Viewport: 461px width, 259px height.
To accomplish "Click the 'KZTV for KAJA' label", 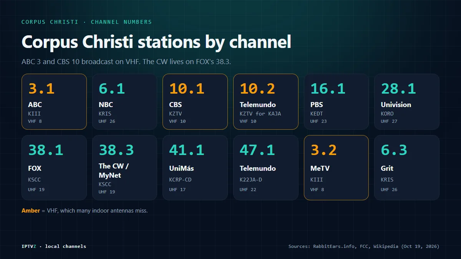I will pos(260,114).
